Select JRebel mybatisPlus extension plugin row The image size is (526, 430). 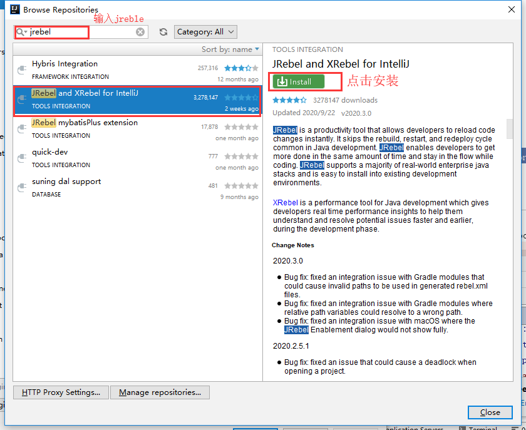click(x=138, y=130)
